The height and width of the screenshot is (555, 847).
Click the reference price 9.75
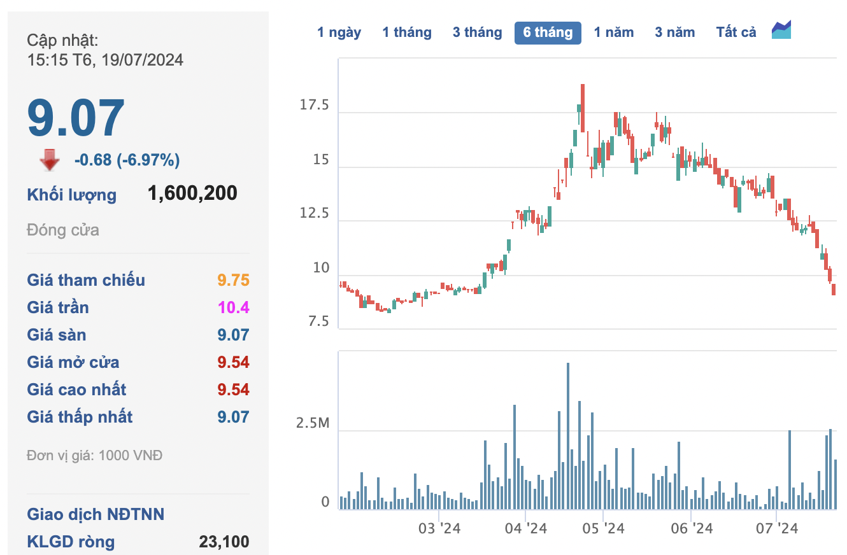[233, 280]
